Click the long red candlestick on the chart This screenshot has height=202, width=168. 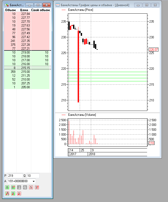(78, 66)
